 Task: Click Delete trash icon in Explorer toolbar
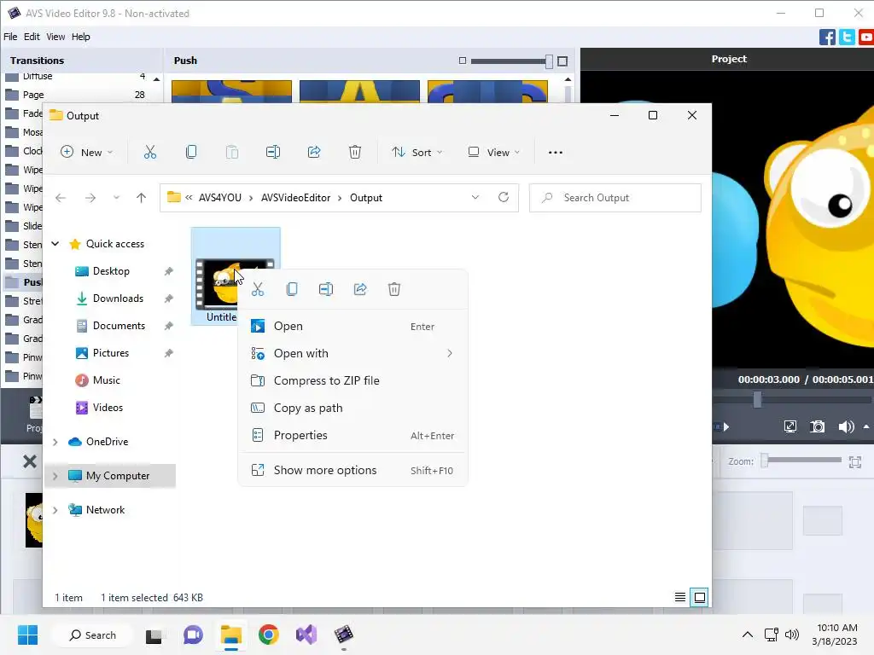point(355,152)
